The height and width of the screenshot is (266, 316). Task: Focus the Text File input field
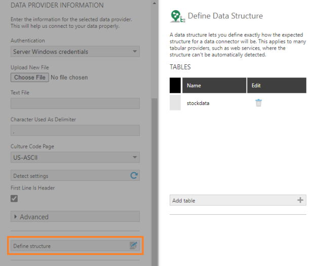point(75,103)
